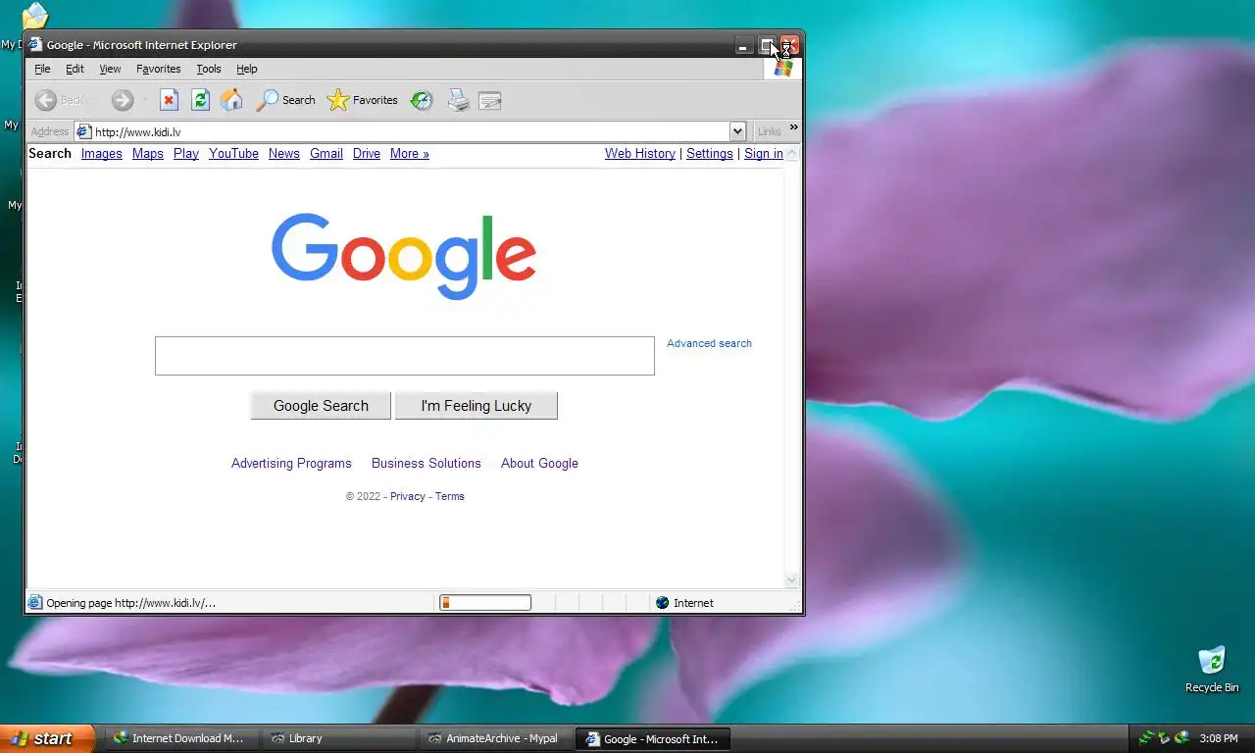Go to the Home page icon
This screenshot has width=1255, height=753.
click(x=231, y=100)
